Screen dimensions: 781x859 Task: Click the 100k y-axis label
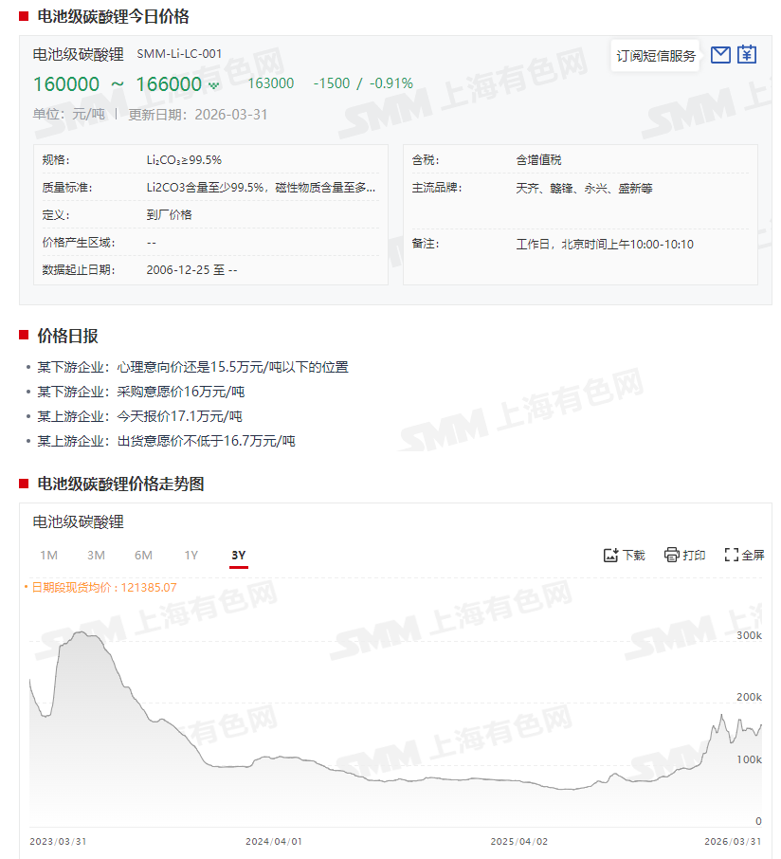tap(749, 759)
